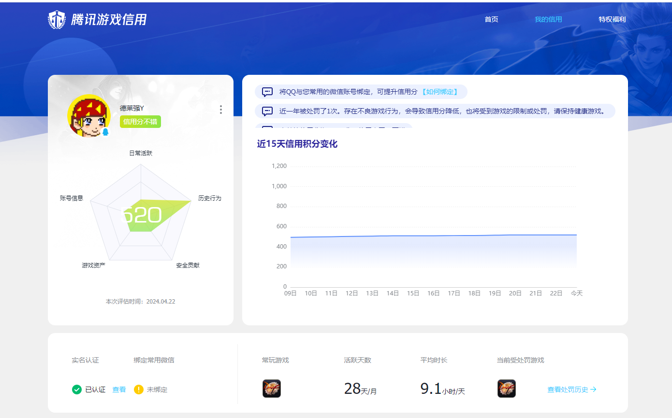Image resolution: width=672 pixels, height=418 pixels.
Task: Open 查看处罚历史 link
Action: (x=572, y=390)
